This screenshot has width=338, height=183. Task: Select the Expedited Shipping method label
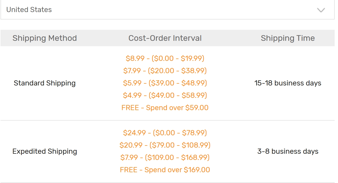click(x=45, y=151)
